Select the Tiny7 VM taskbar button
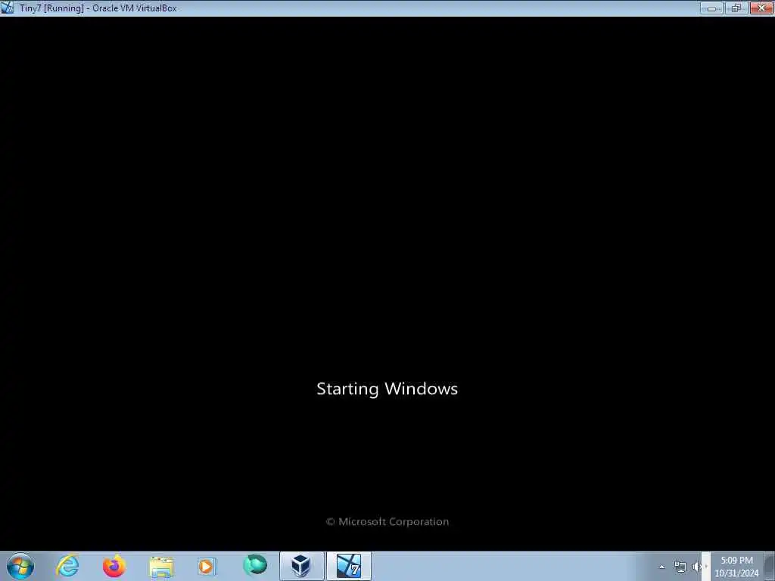This screenshot has width=775, height=581. [349, 566]
